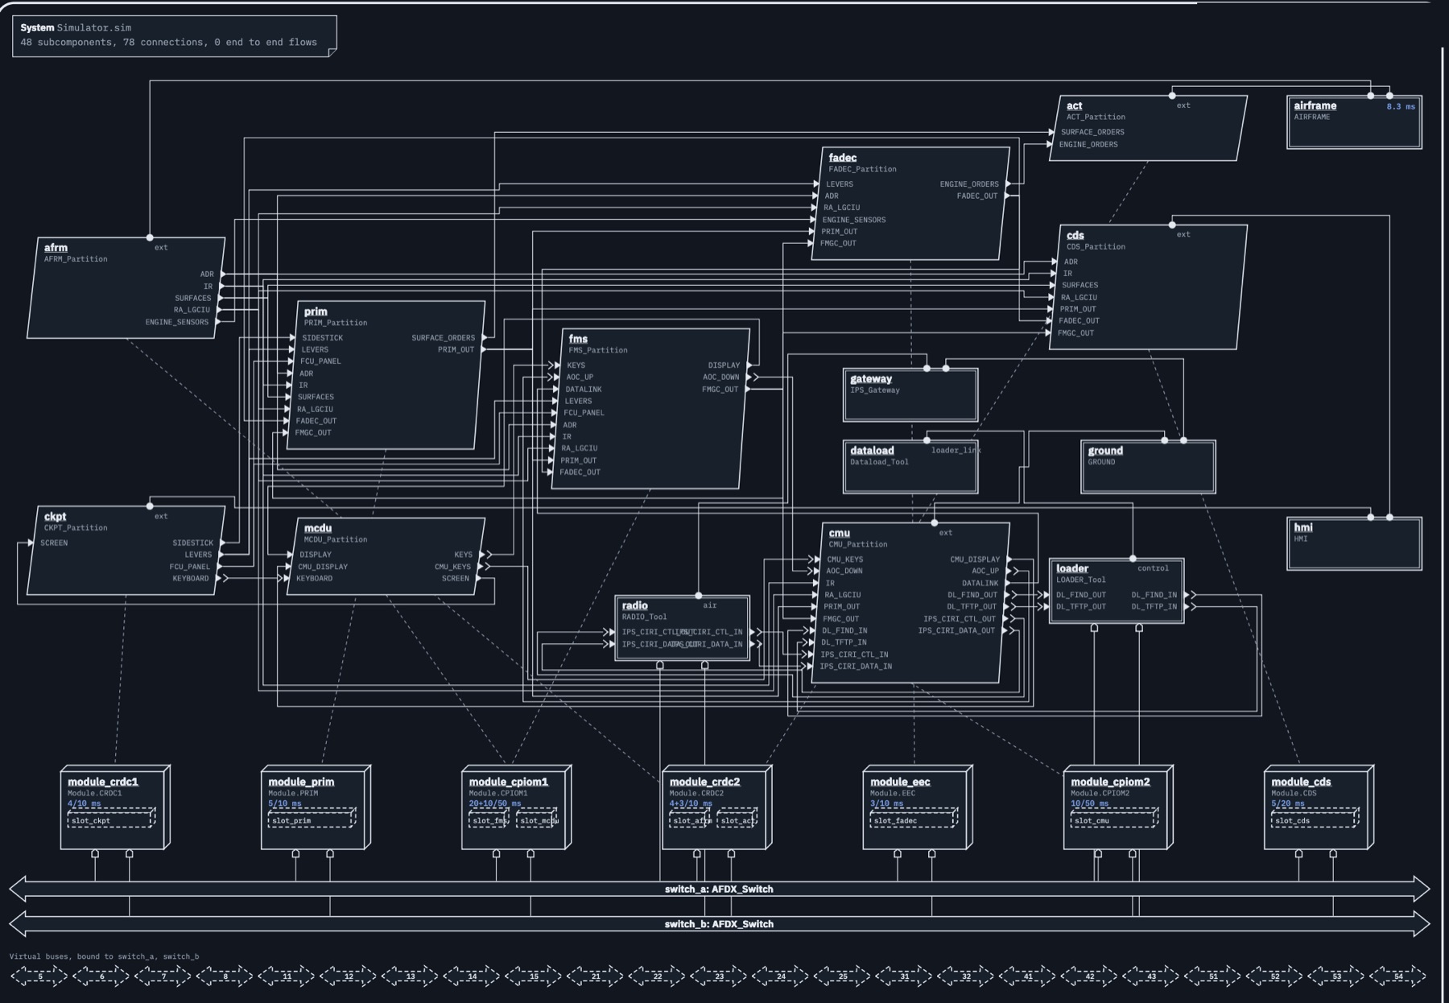
Task: Select virtual bus arrow 54
Action: tap(1397, 976)
